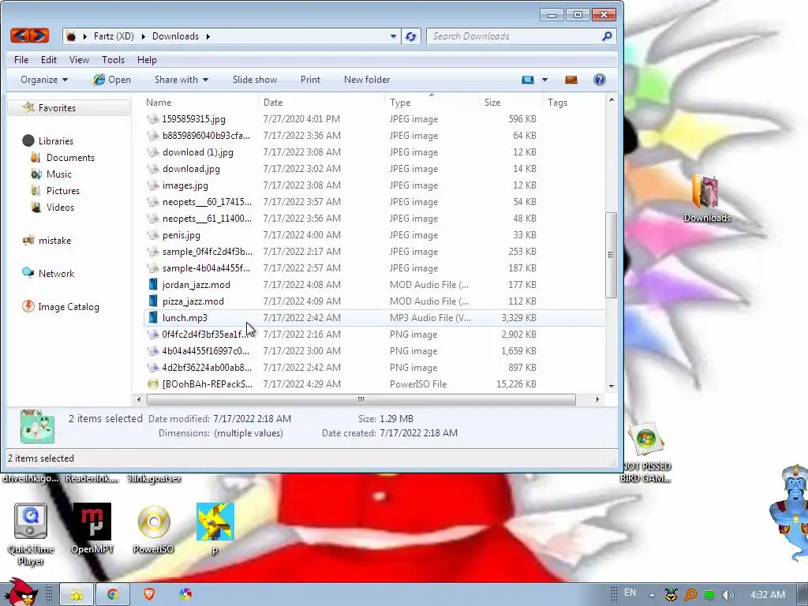The image size is (808, 606).
Task: Open Brave browser from the taskbar
Action: tap(149, 595)
